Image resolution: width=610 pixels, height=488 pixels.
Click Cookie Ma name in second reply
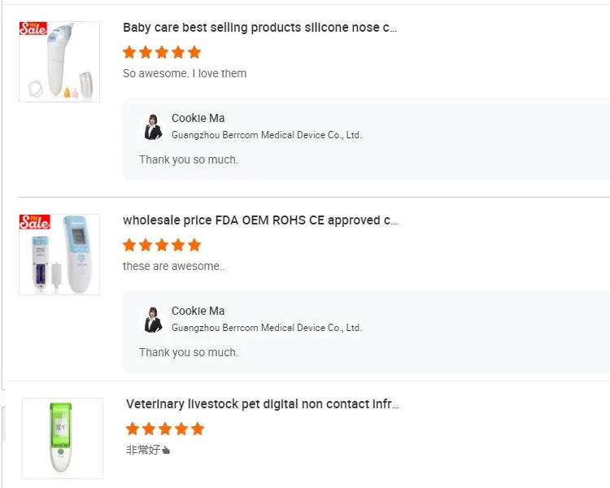[198, 311]
